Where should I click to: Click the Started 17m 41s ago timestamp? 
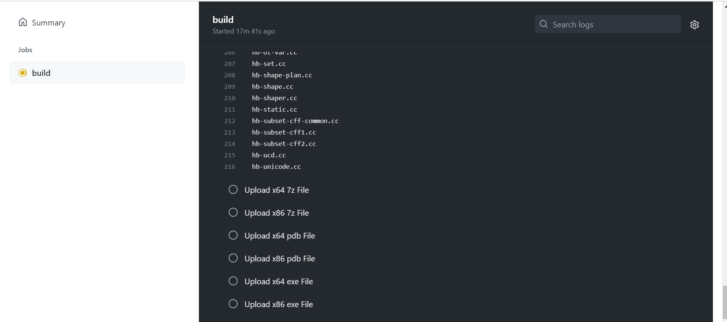click(243, 31)
